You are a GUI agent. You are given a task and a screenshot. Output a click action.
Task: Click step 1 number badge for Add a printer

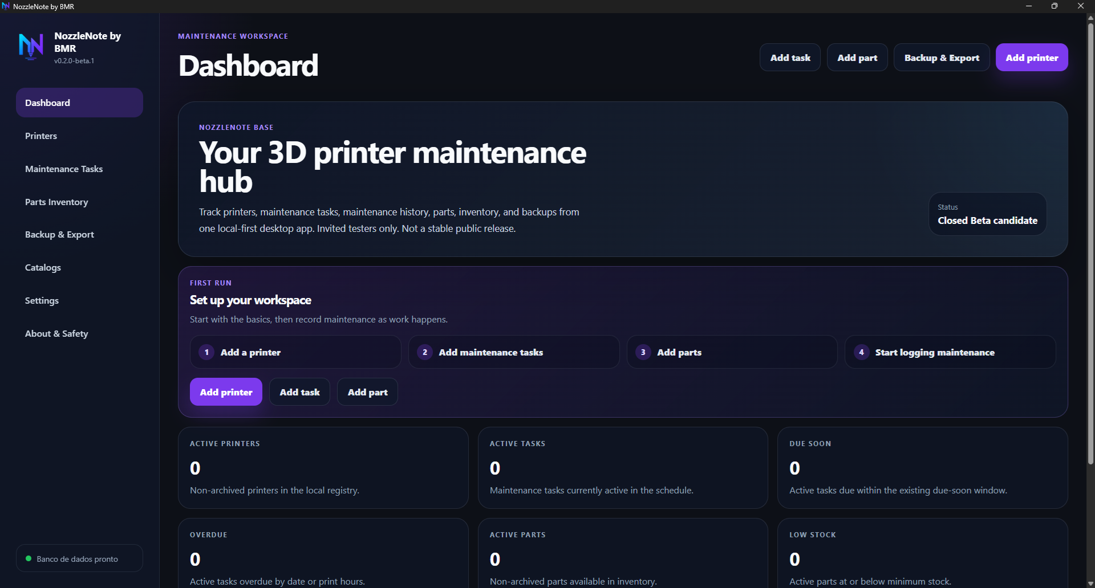click(206, 352)
